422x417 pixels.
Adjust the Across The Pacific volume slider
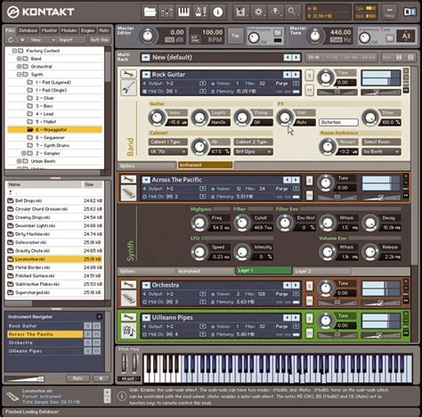click(380, 198)
